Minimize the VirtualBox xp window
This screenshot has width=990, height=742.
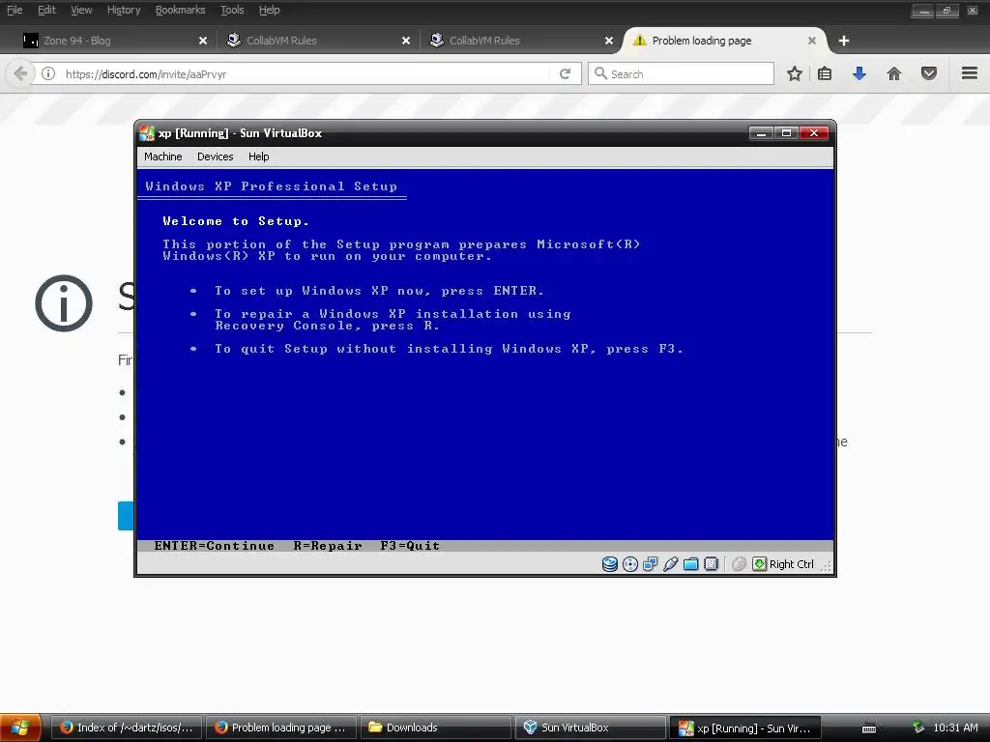[x=761, y=133]
